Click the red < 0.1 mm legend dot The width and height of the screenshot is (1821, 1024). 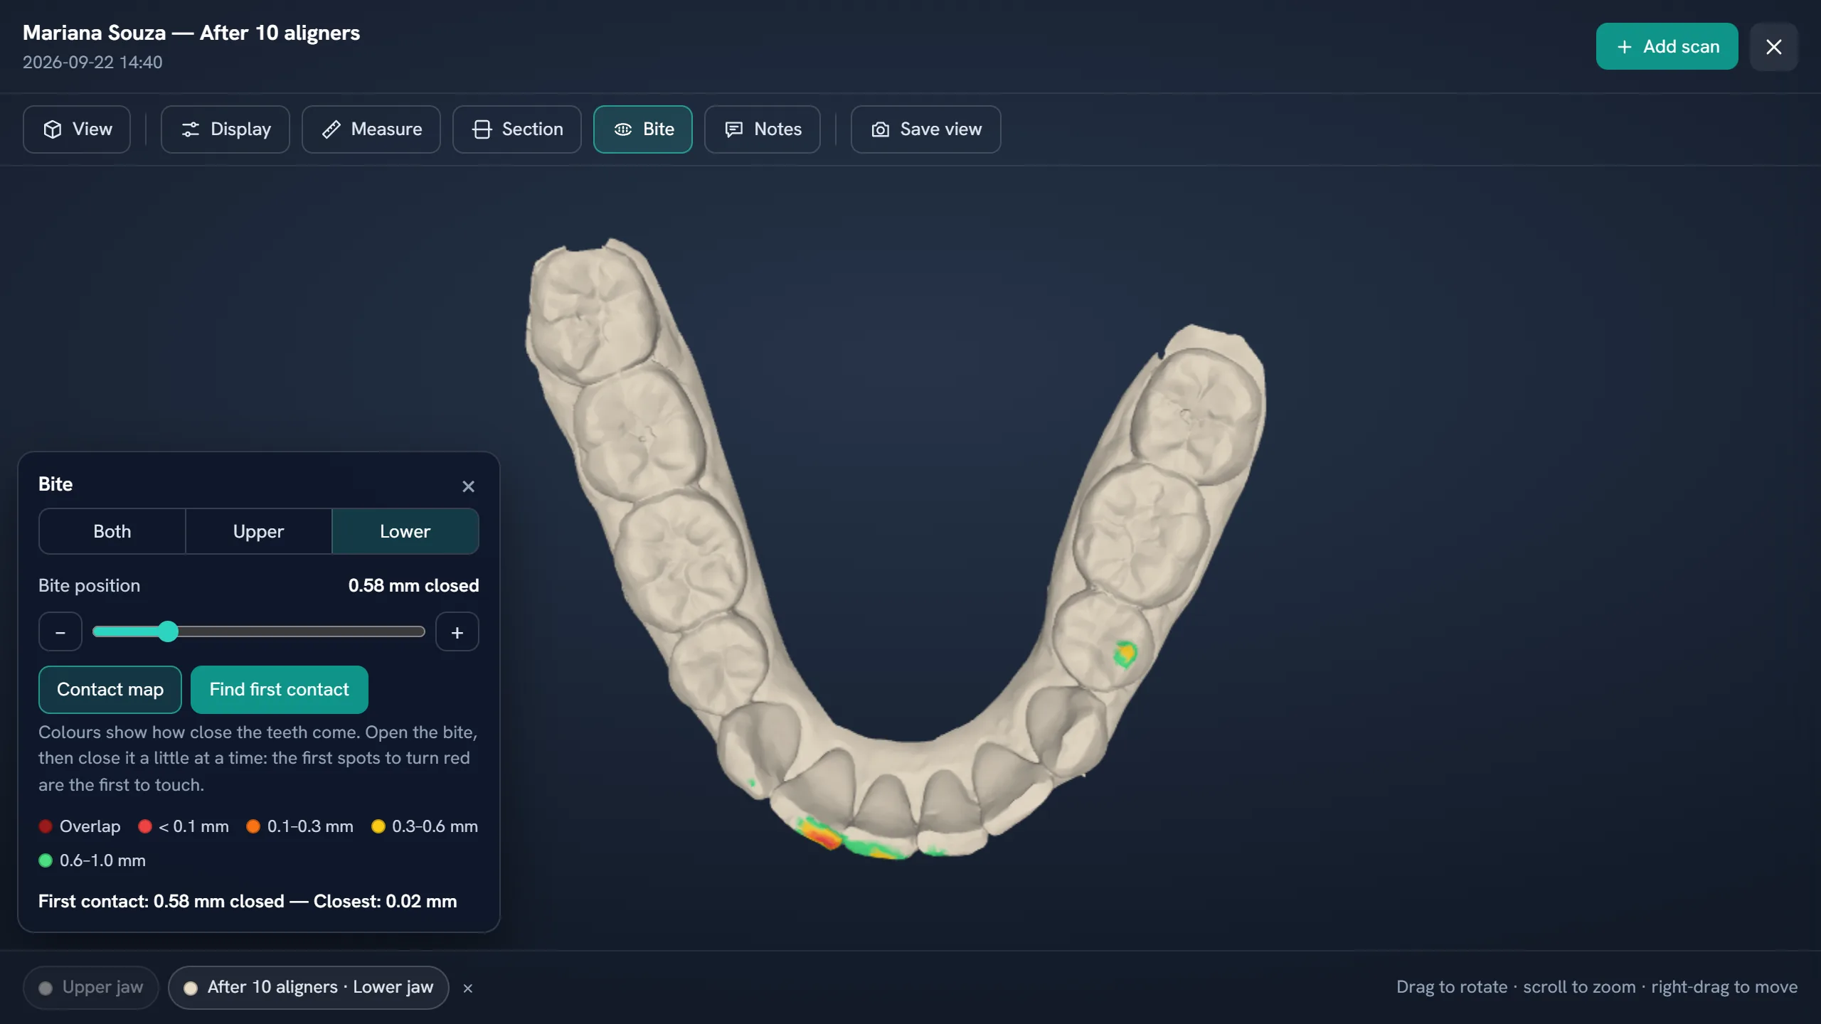tap(145, 826)
